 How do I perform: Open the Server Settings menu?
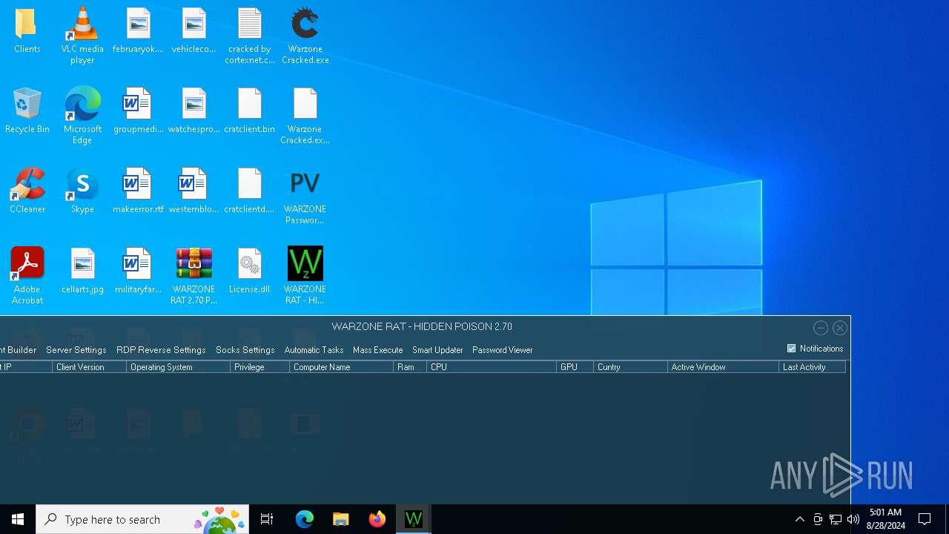pos(76,350)
